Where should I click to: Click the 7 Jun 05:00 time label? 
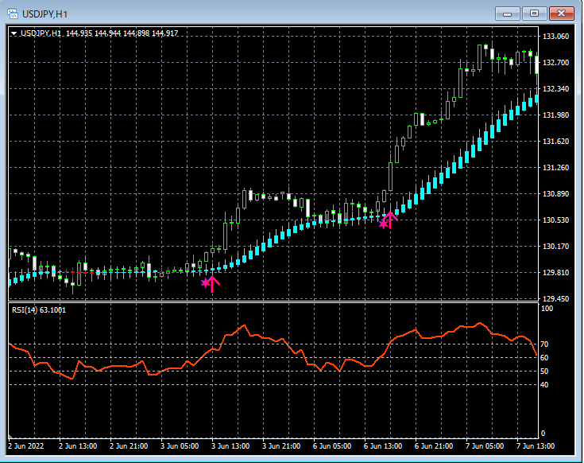click(485, 446)
